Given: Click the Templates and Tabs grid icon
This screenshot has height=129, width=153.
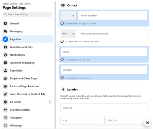Looking at the screenshot, I should point(5,47).
